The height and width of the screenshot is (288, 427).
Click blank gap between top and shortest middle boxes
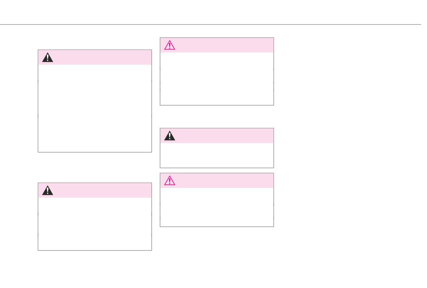[217, 117]
